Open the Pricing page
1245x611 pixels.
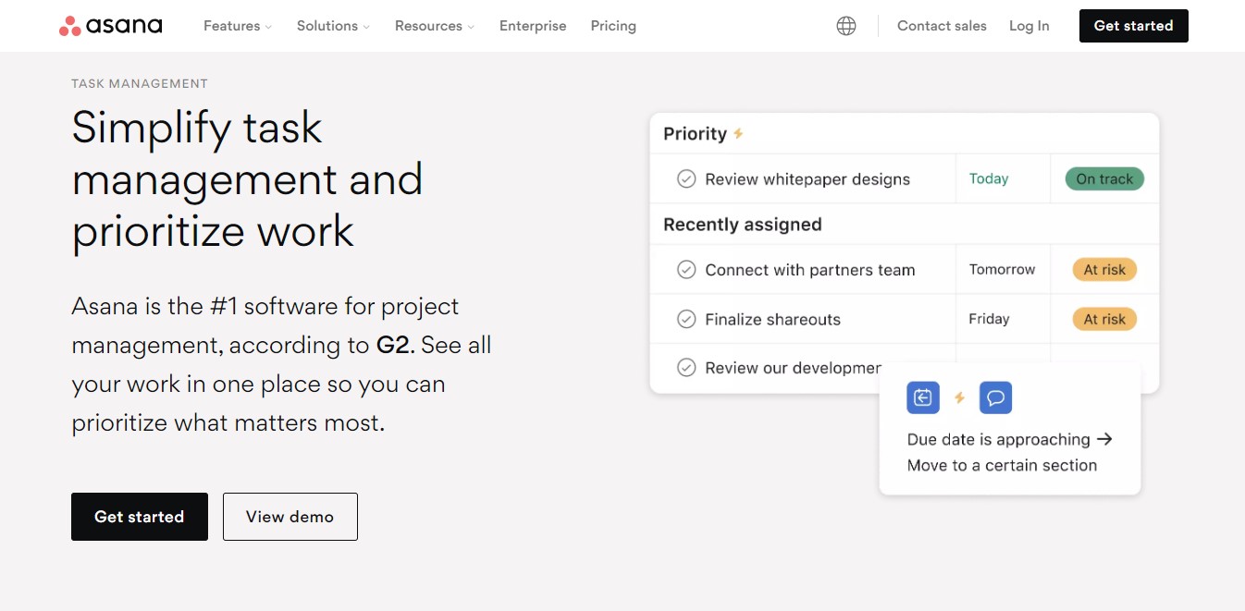pos(613,26)
